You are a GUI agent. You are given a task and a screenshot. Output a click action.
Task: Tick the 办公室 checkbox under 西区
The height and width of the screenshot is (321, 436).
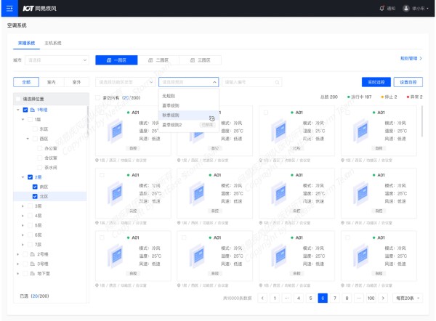(40, 147)
